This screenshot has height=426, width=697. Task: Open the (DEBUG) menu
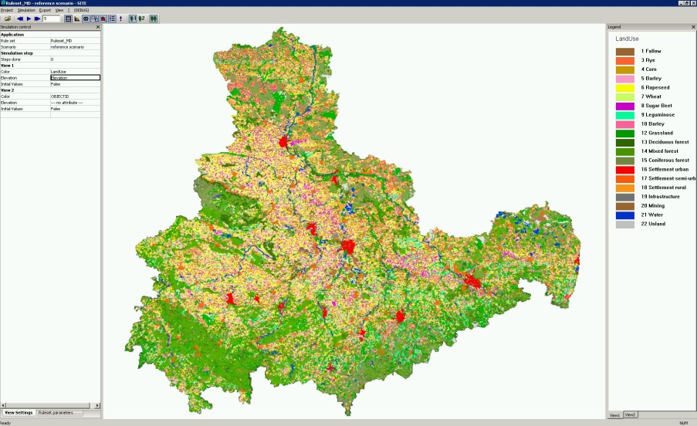[81, 10]
